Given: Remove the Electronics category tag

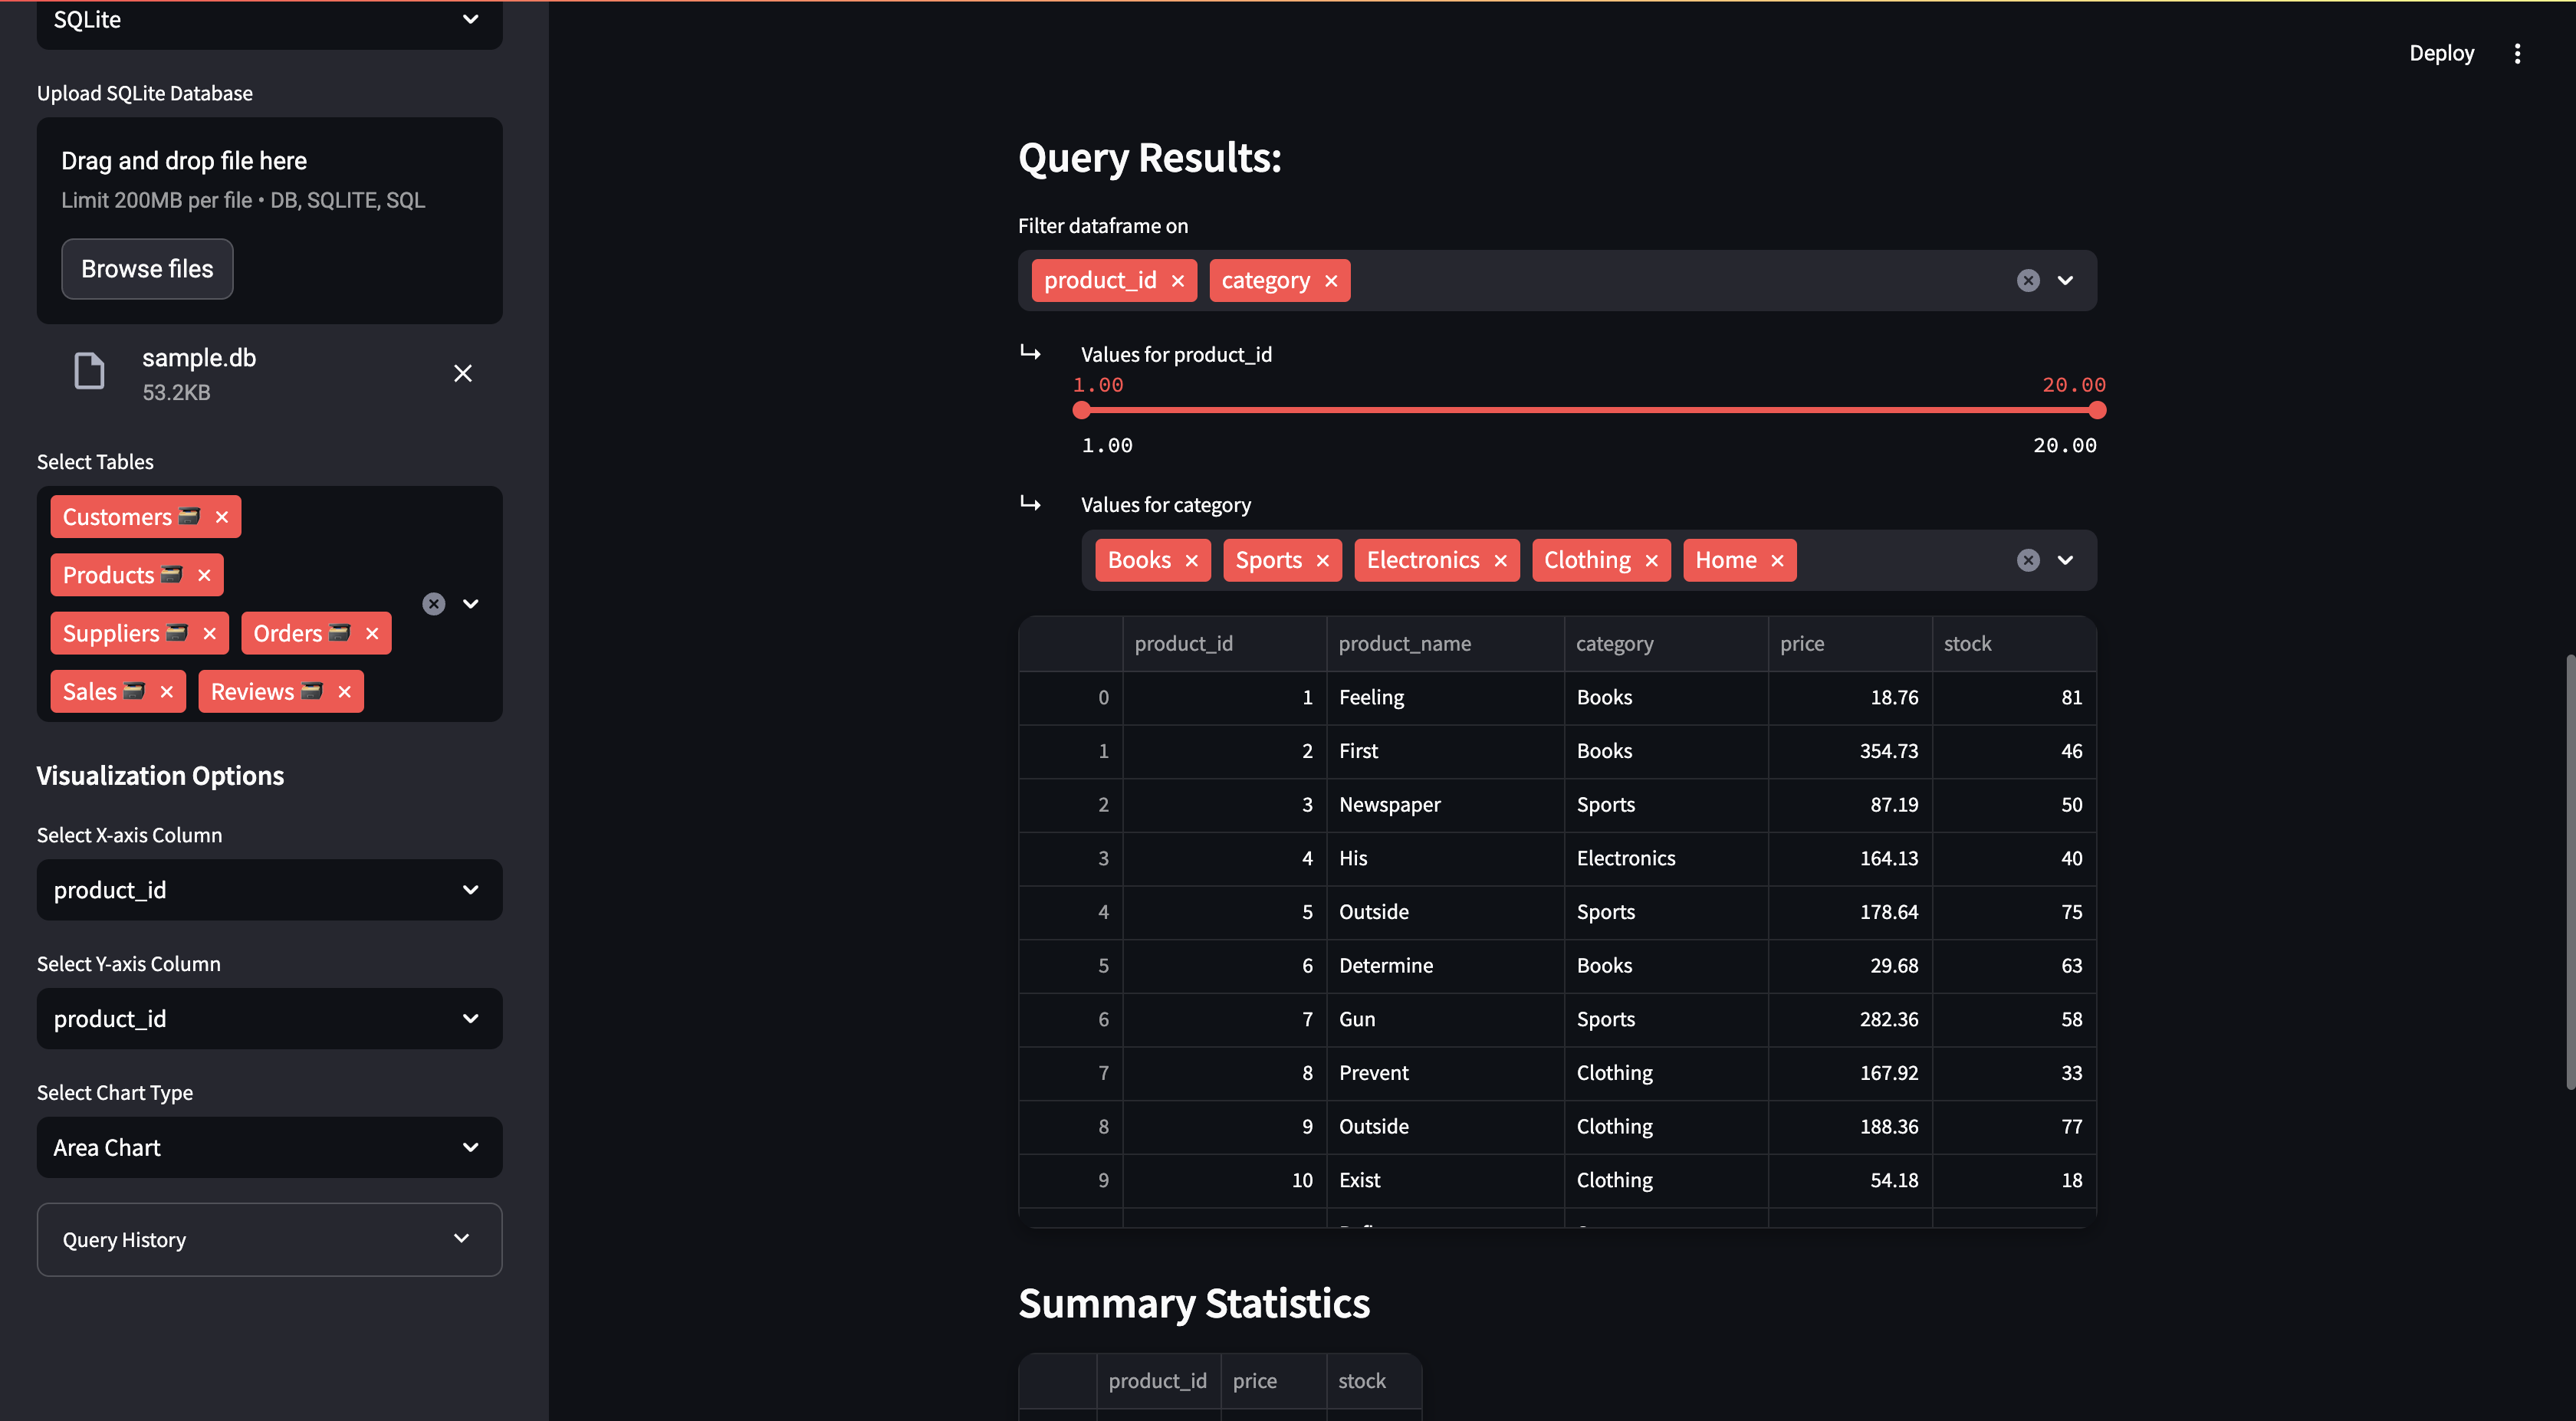Looking at the screenshot, I should coord(1500,561).
